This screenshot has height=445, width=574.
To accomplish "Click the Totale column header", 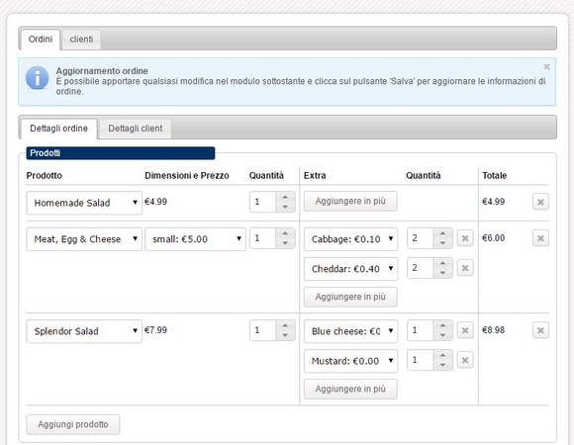I will tap(494, 176).
